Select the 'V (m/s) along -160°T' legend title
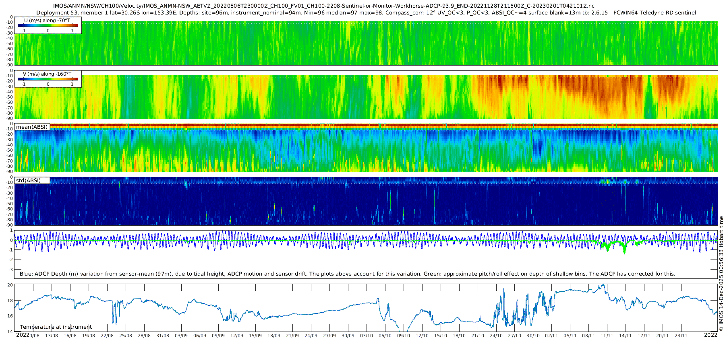 click(x=48, y=74)
